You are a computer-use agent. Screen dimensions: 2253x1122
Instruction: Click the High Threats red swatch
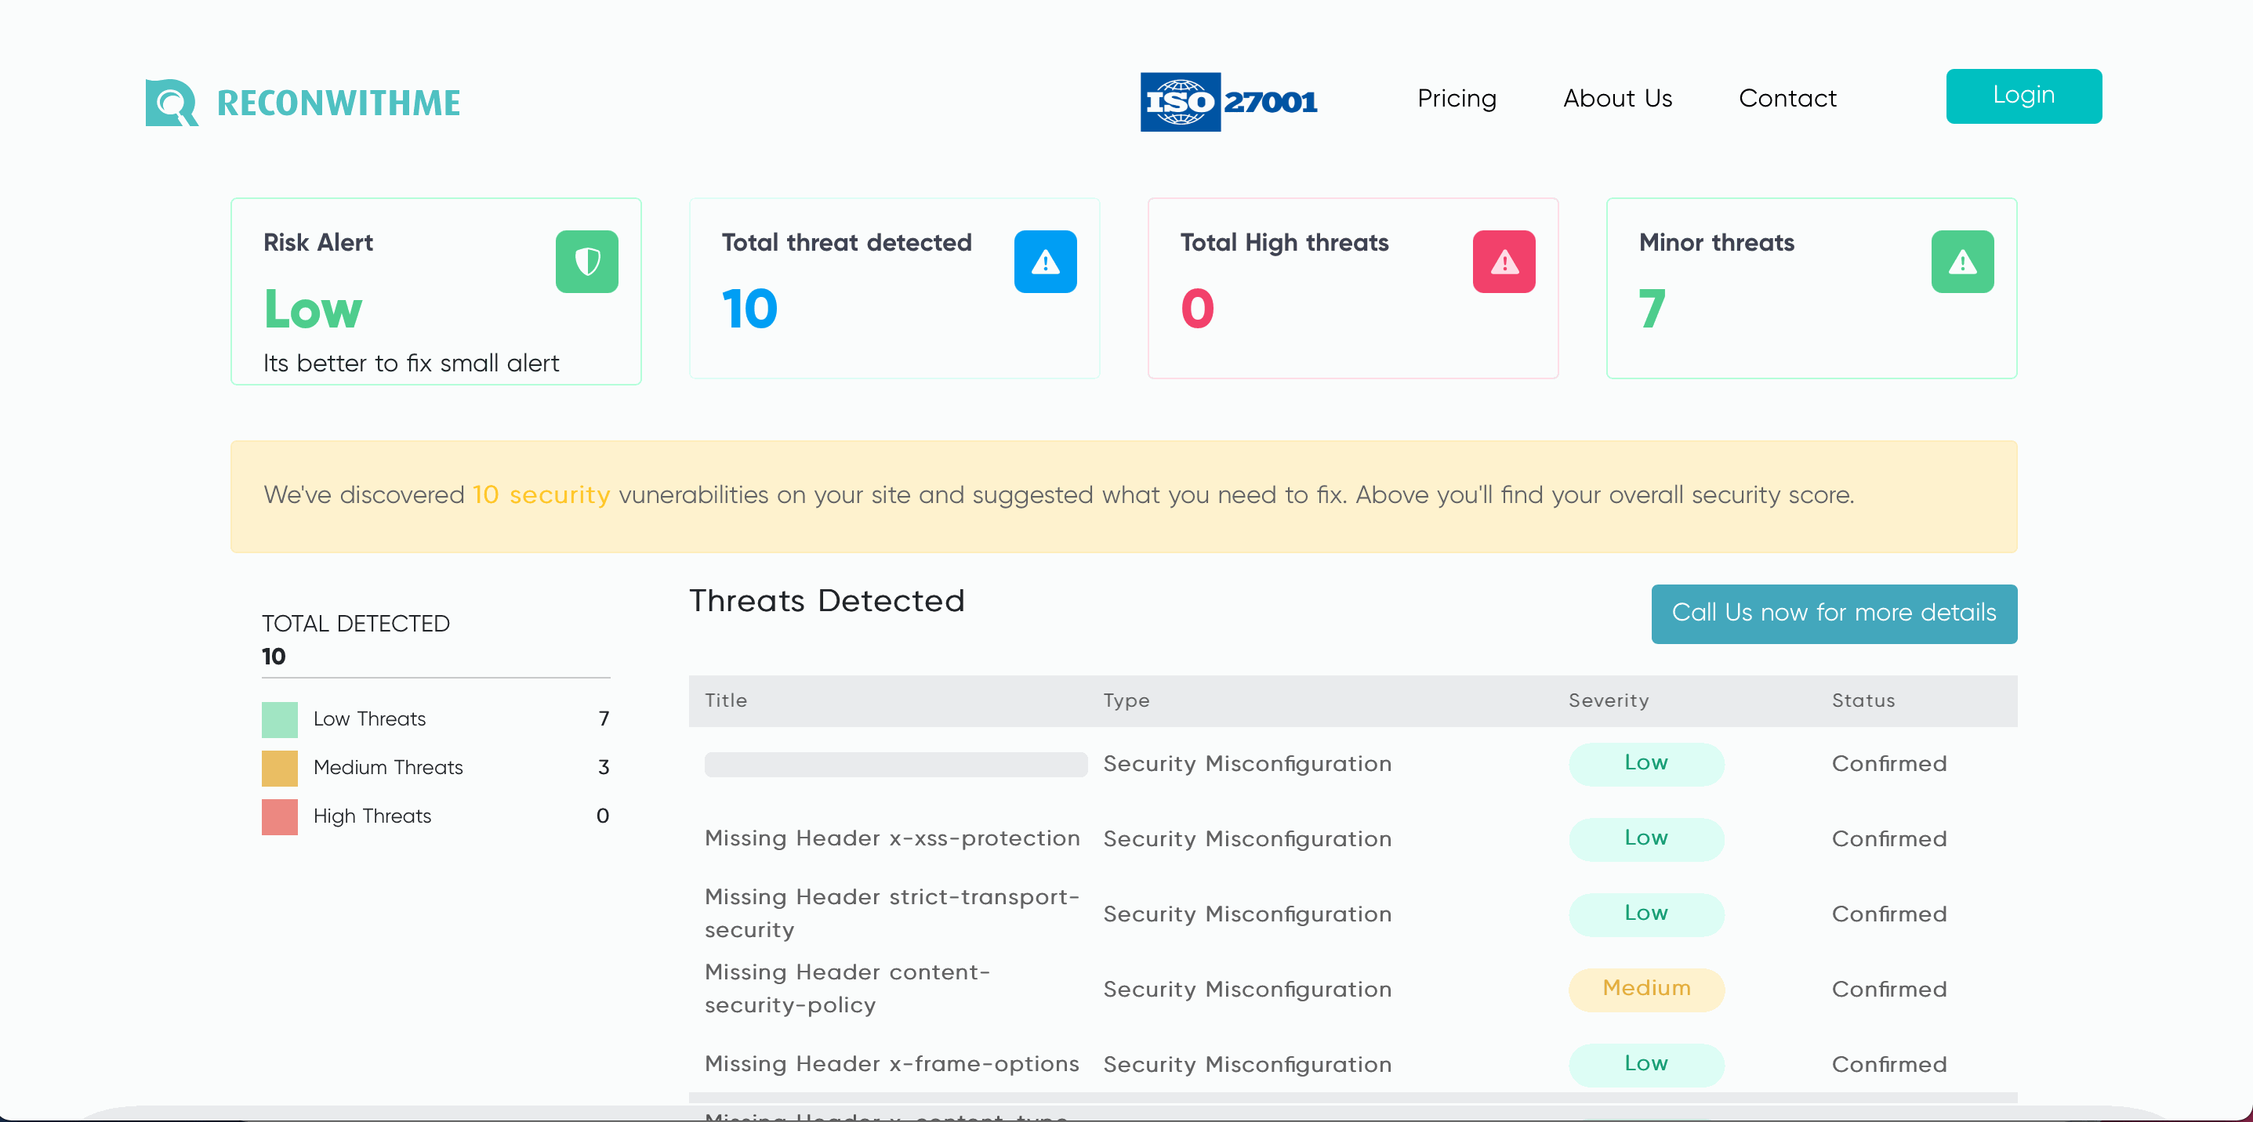279,816
